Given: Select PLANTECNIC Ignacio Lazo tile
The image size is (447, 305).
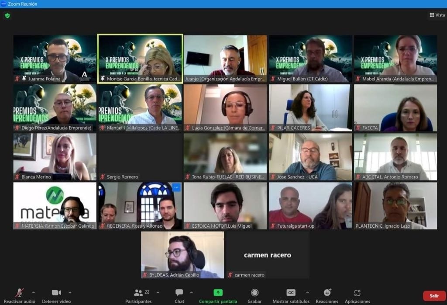Looking at the screenshot, I should [x=395, y=206].
